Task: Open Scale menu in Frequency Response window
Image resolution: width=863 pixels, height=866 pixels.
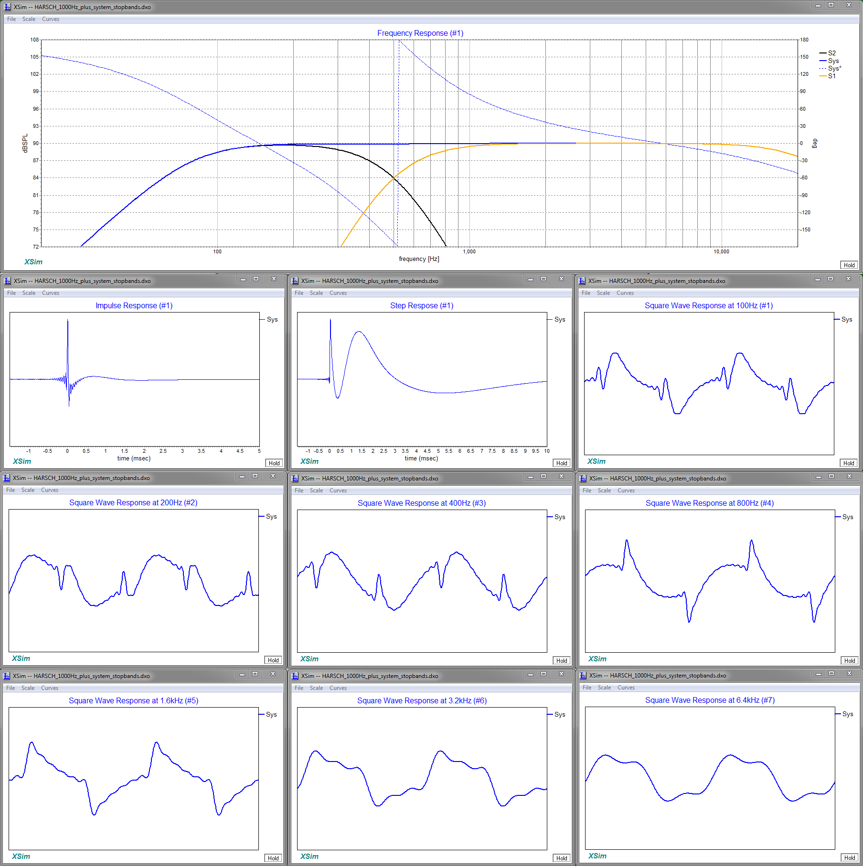Action: coord(29,19)
